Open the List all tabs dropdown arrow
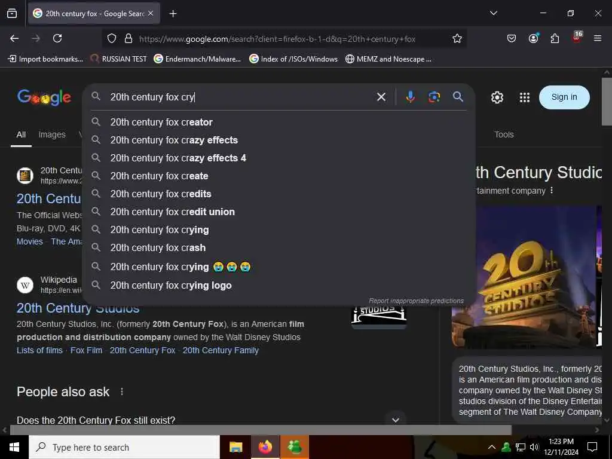 [493, 13]
